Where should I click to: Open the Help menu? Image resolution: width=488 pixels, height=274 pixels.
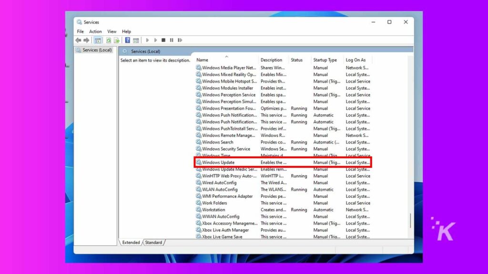(x=126, y=31)
